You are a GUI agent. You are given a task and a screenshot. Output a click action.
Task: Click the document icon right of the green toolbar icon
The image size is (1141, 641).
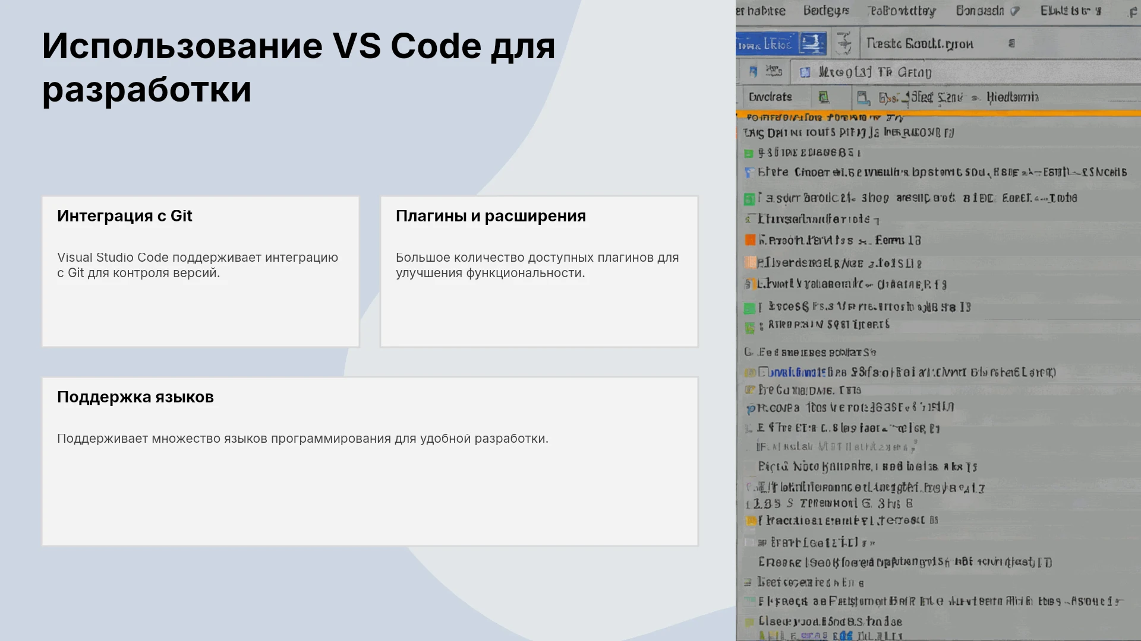coord(863,97)
